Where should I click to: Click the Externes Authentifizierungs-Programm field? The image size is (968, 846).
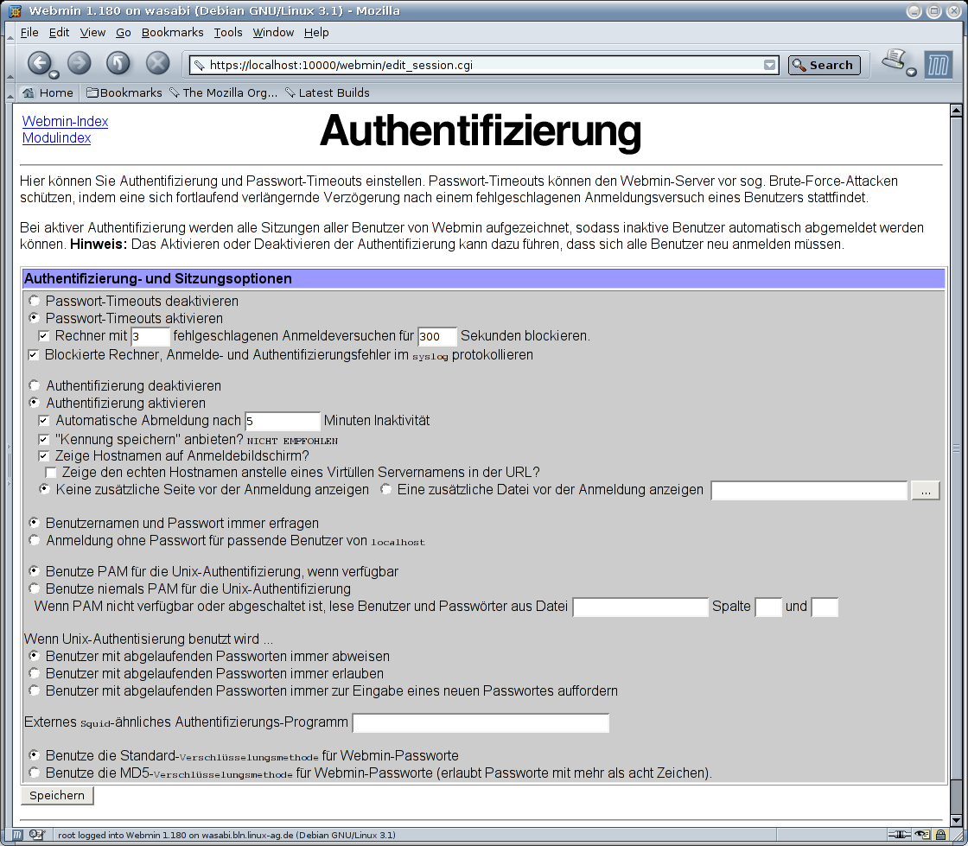pos(481,722)
